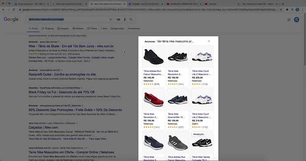Open Nike Court Lite 2 Zattini shoe image
306x161 pixels.
coord(202,100)
